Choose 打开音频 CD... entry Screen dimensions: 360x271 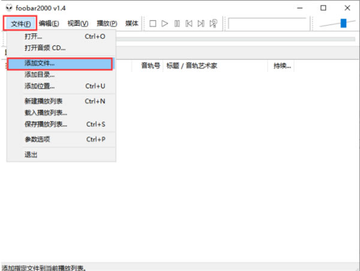[x=61, y=48]
